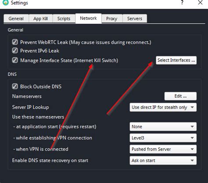Switch to the Servers tab
The image size is (208, 183).
tap(135, 18)
